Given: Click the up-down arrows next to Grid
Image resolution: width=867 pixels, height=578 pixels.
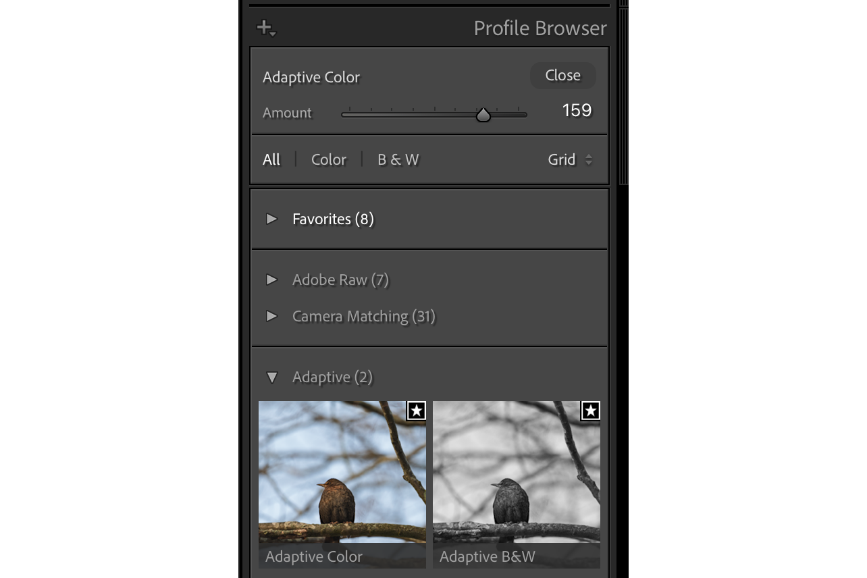Looking at the screenshot, I should coord(588,159).
